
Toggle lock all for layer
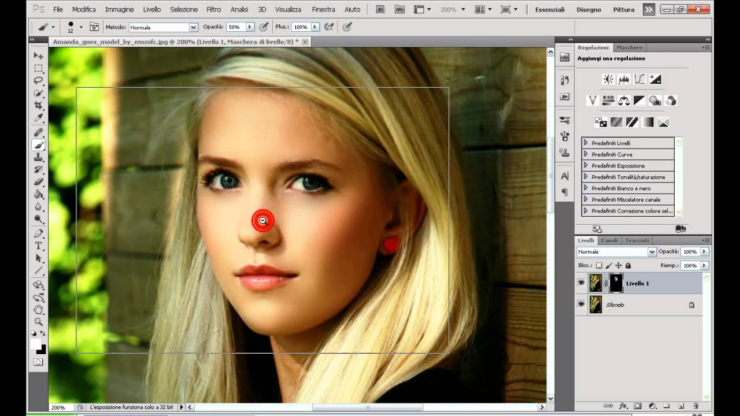[x=628, y=265]
